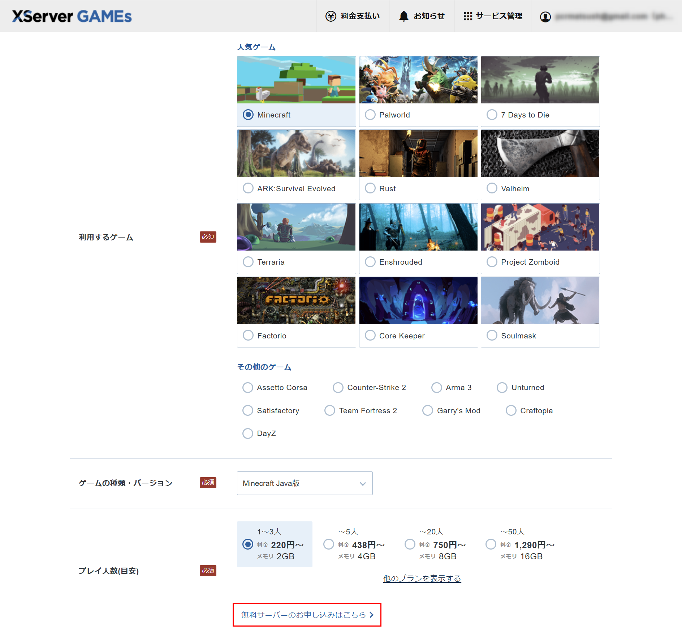The width and height of the screenshot is (682, 632).
Task: Click the 料金支払い navigation item
Action: pyautogui.click(x=353, y=16)
